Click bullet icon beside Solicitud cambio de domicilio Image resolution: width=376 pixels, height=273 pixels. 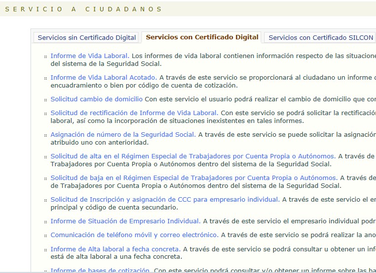46,100
